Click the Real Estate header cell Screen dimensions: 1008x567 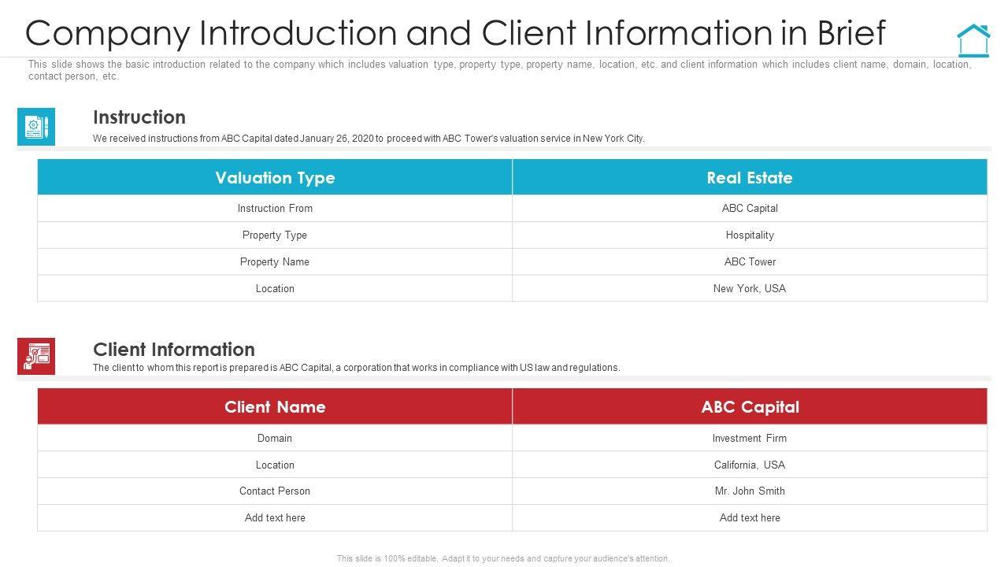tap(749, 178)
